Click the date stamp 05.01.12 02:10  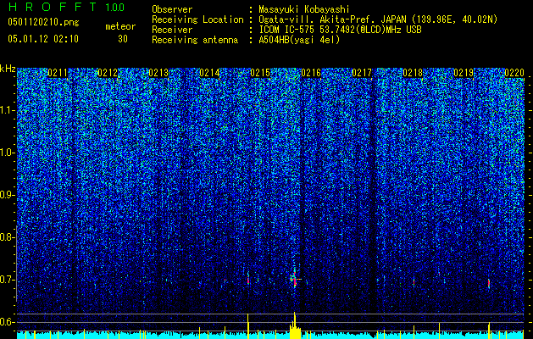(x=43, y=39)
